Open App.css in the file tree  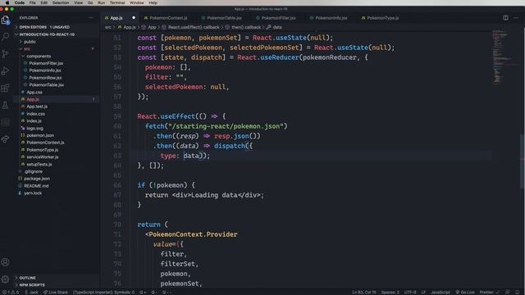coord(34,93)
